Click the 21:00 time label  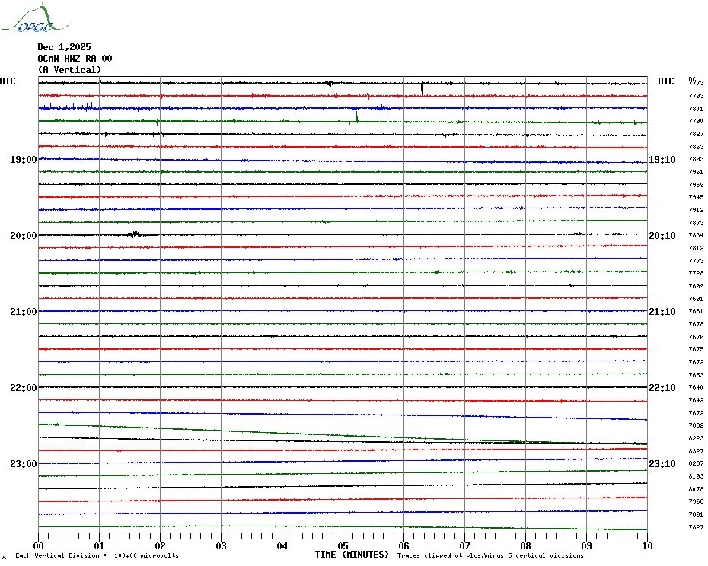(24, 311)
